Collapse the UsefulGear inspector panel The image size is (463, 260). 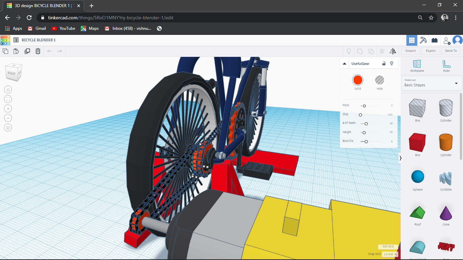click(344, 64)
